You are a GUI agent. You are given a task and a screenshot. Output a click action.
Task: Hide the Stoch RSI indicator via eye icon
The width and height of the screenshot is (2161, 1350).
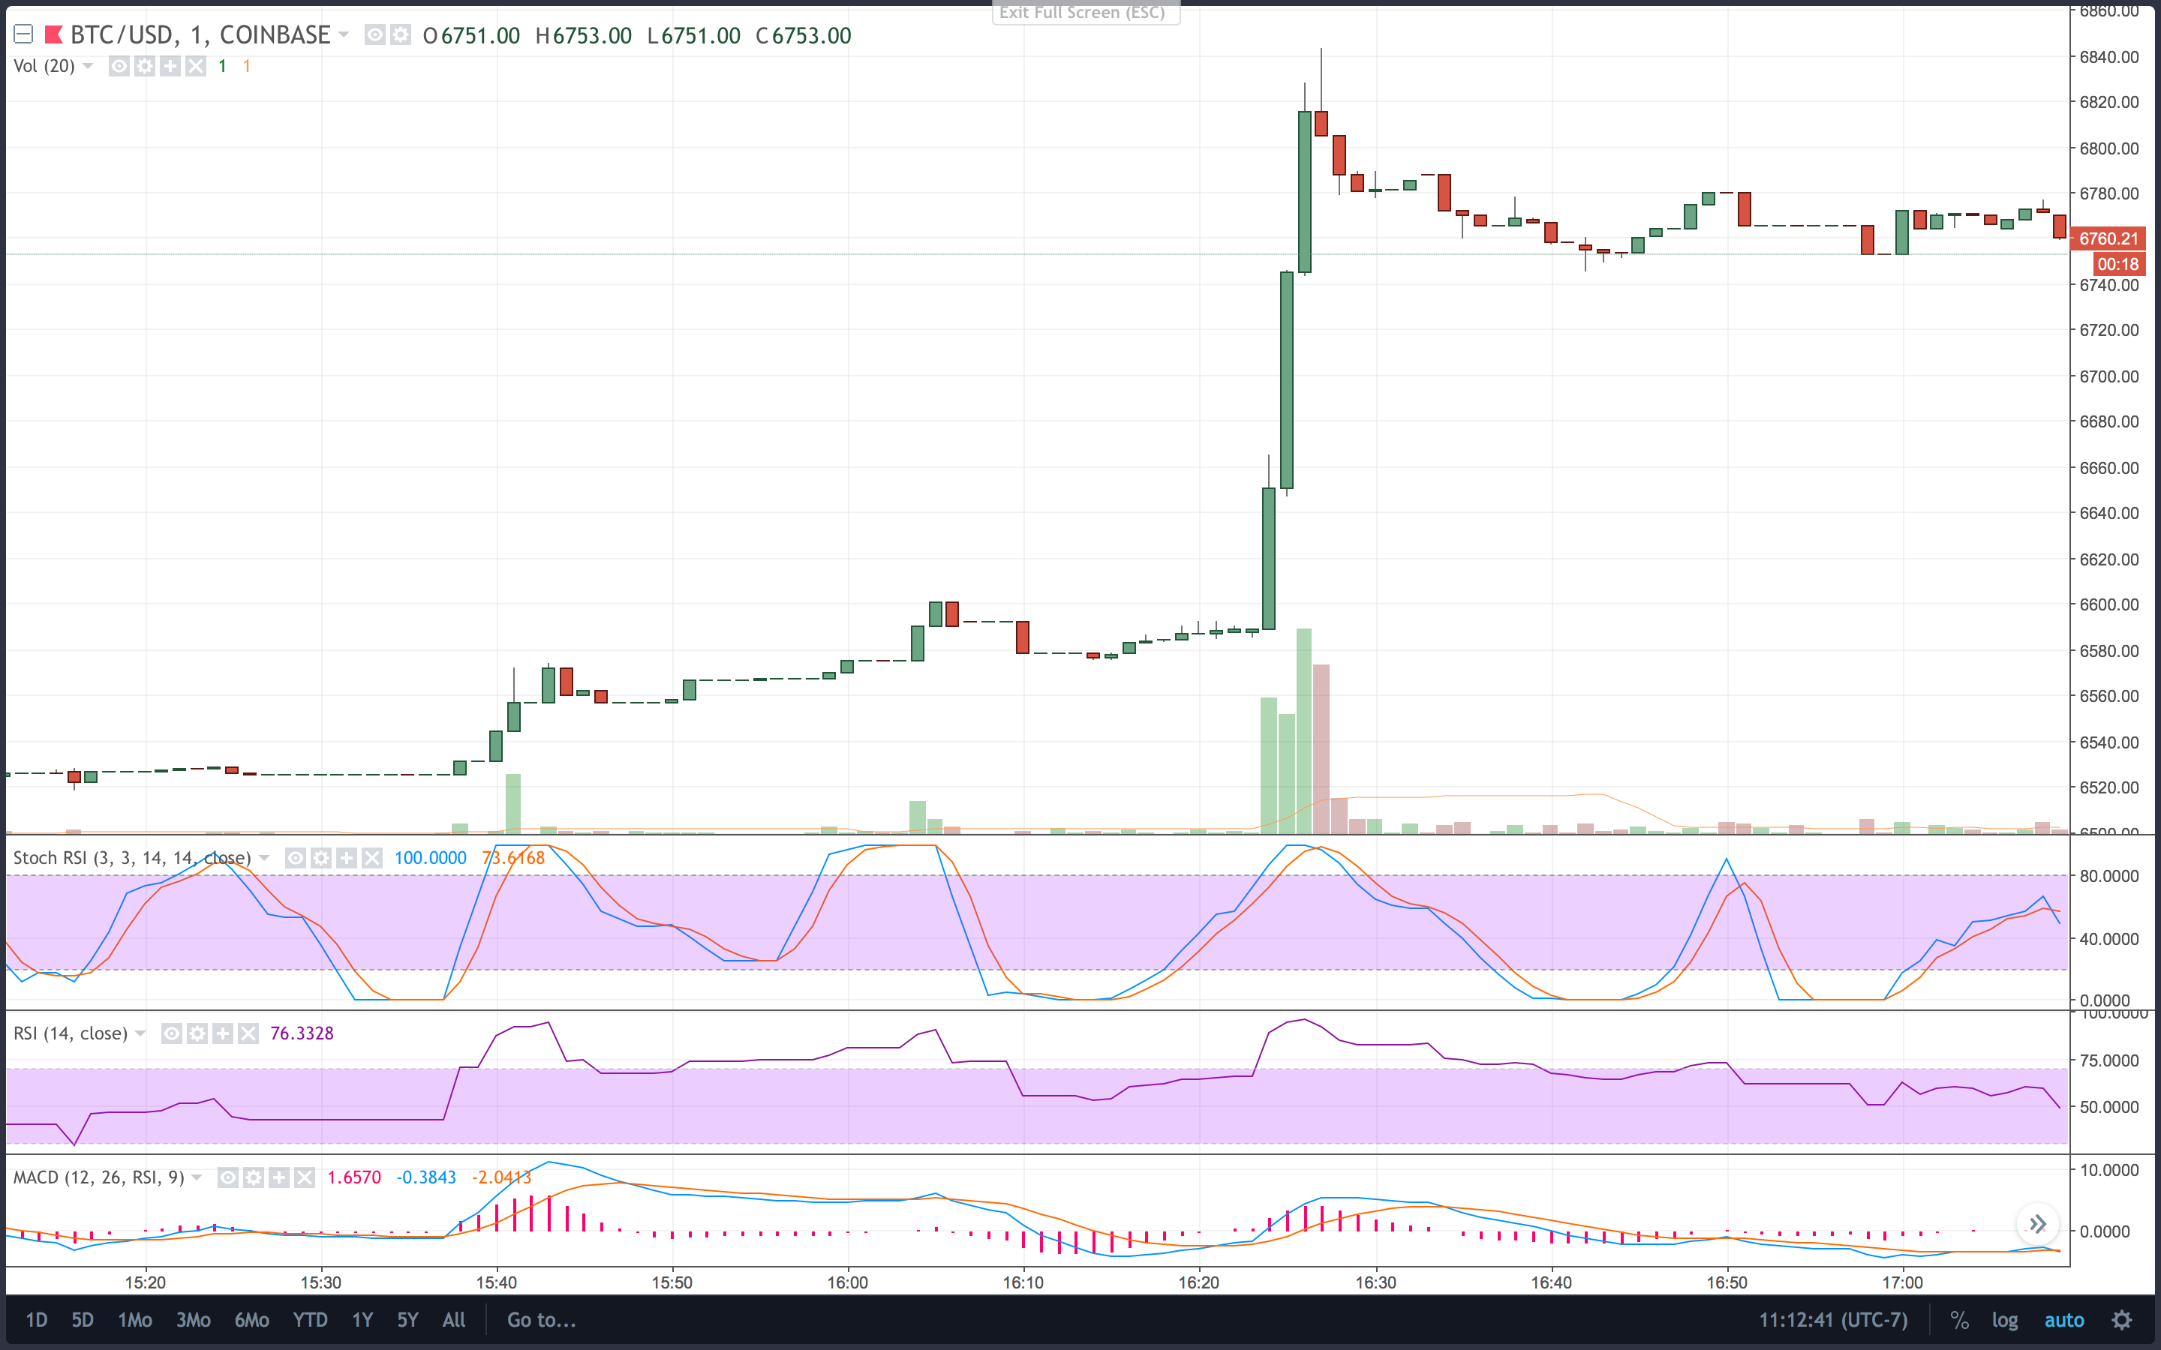pyautogui.click(x=296, y=858)
